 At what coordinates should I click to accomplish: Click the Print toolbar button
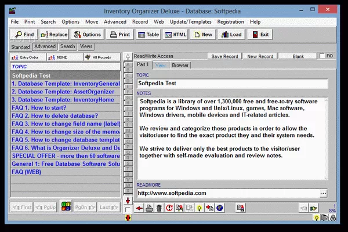(x=120, y=35)
